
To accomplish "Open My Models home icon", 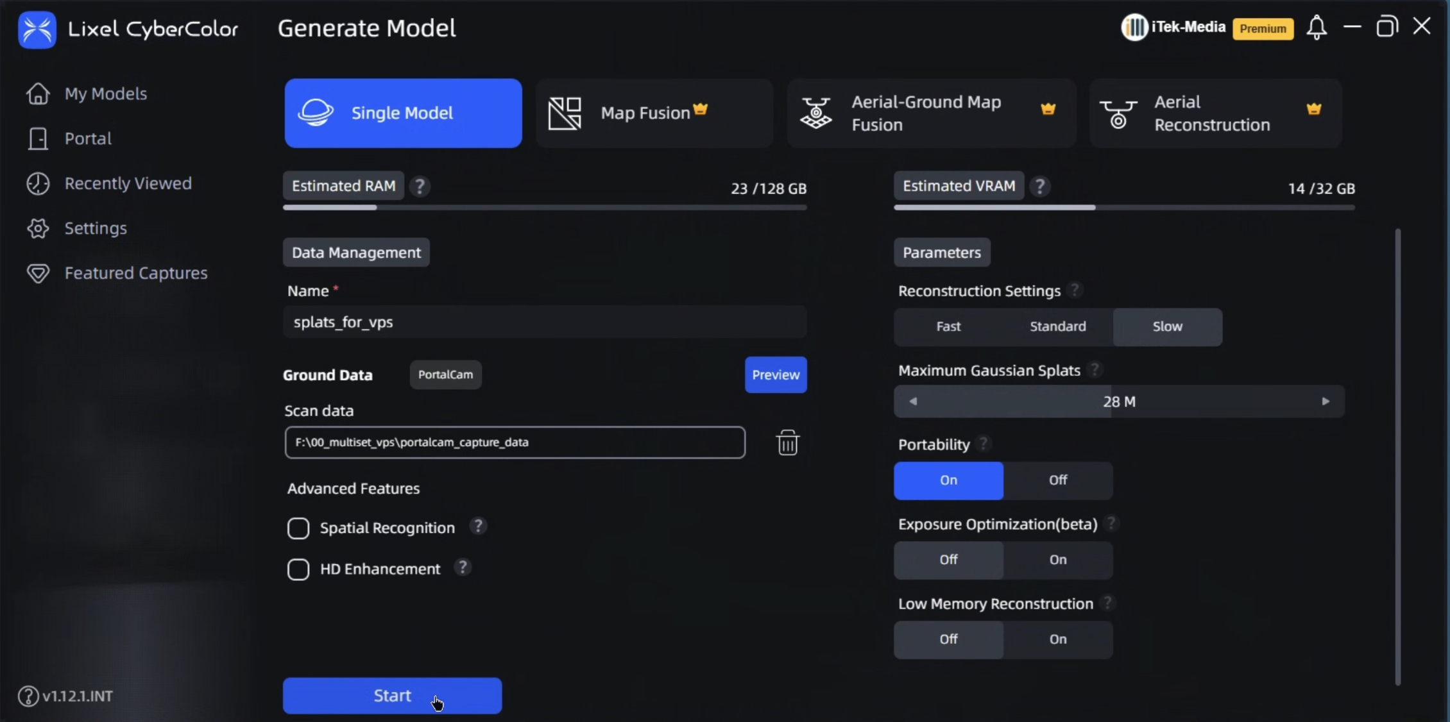I will (x=38, y=94).
